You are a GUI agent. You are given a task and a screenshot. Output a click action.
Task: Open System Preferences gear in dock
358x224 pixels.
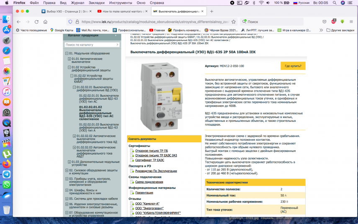pos(6,112)
